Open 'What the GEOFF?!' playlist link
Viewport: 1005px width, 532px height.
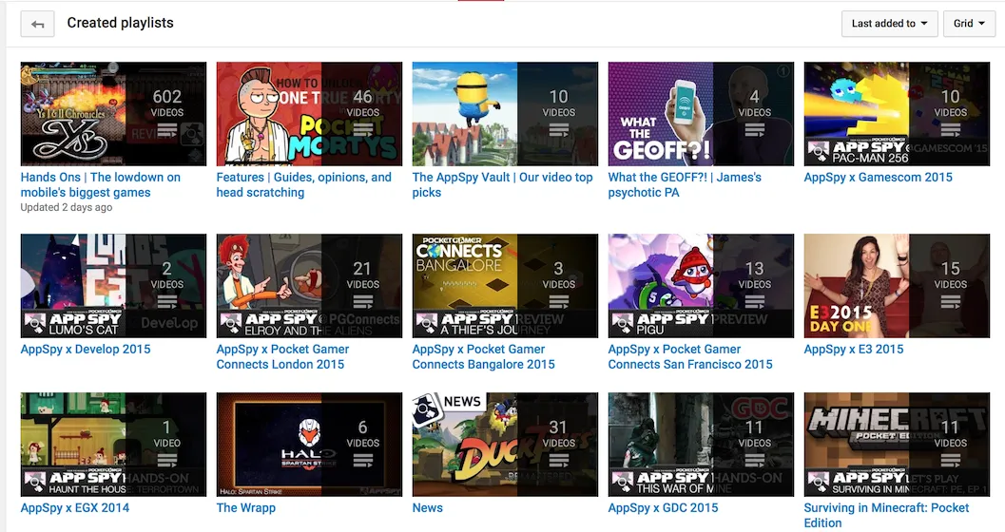pyautogui.click(x=685, y=185)
